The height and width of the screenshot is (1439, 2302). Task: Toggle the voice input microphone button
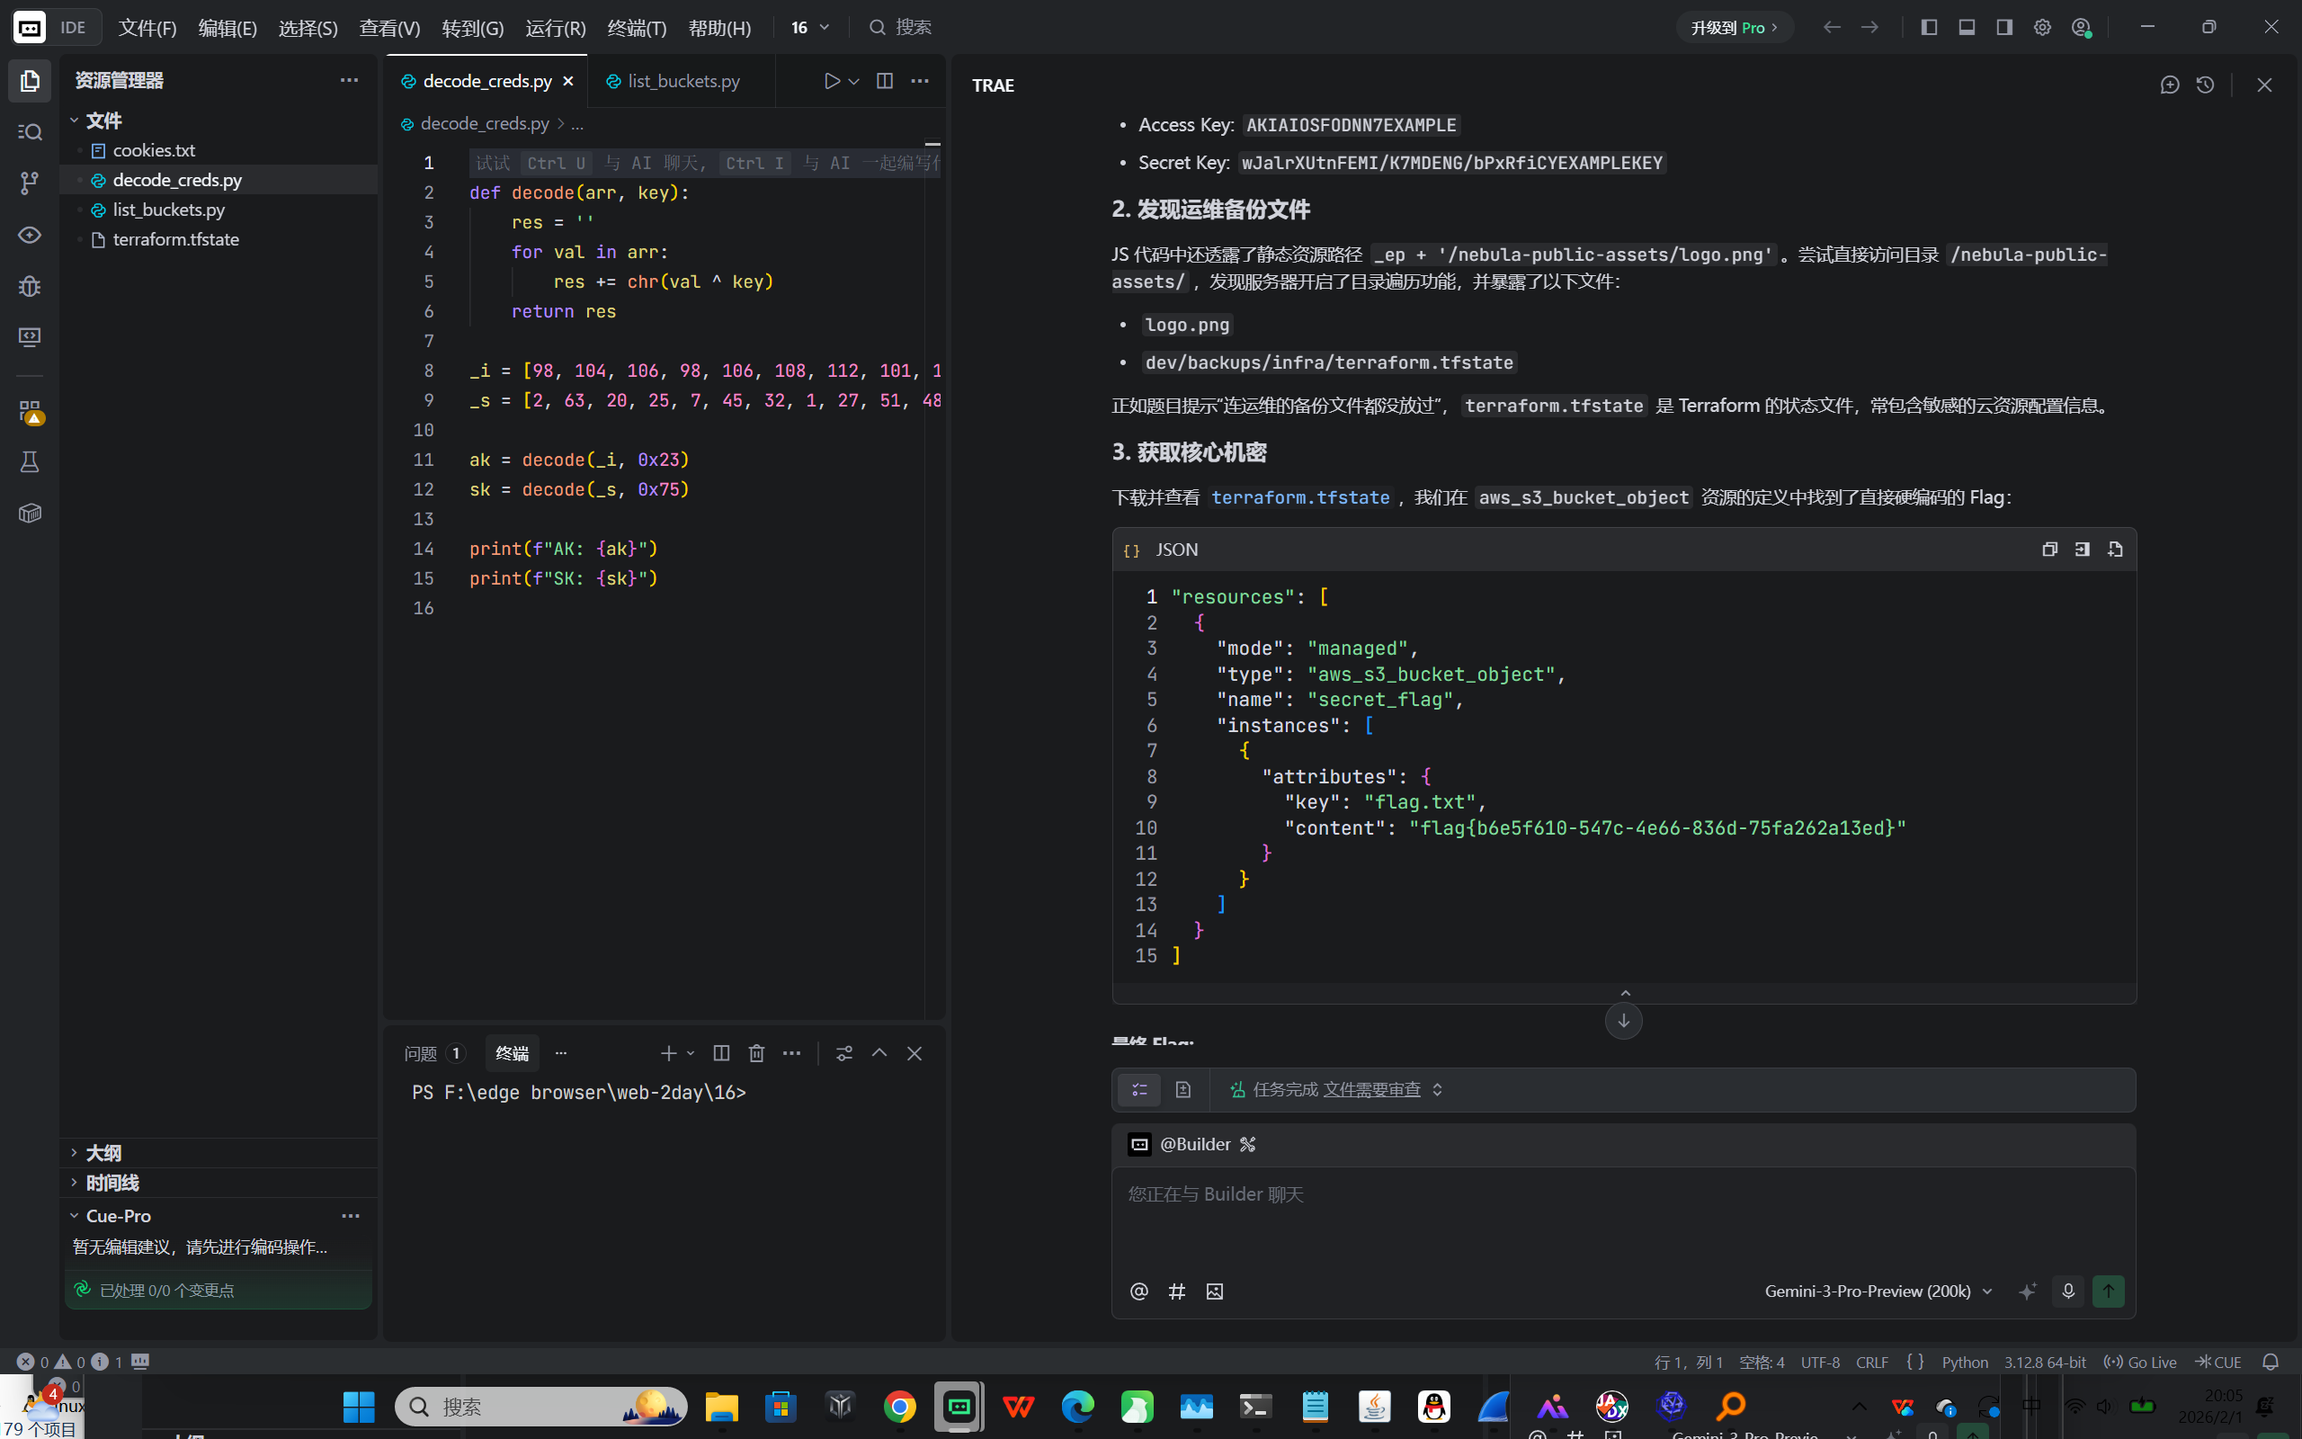pyautogui.click(x=2067, y=1291)
